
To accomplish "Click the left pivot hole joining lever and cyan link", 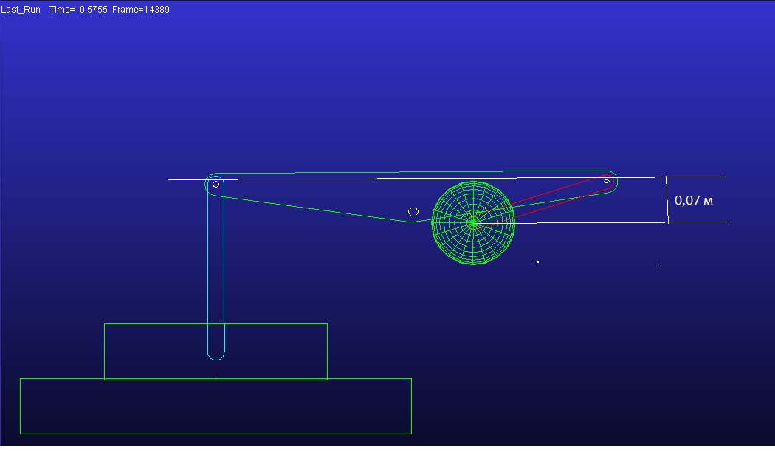I will (216, 184).
